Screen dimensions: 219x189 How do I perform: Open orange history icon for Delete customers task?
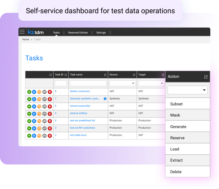(39, 92)
